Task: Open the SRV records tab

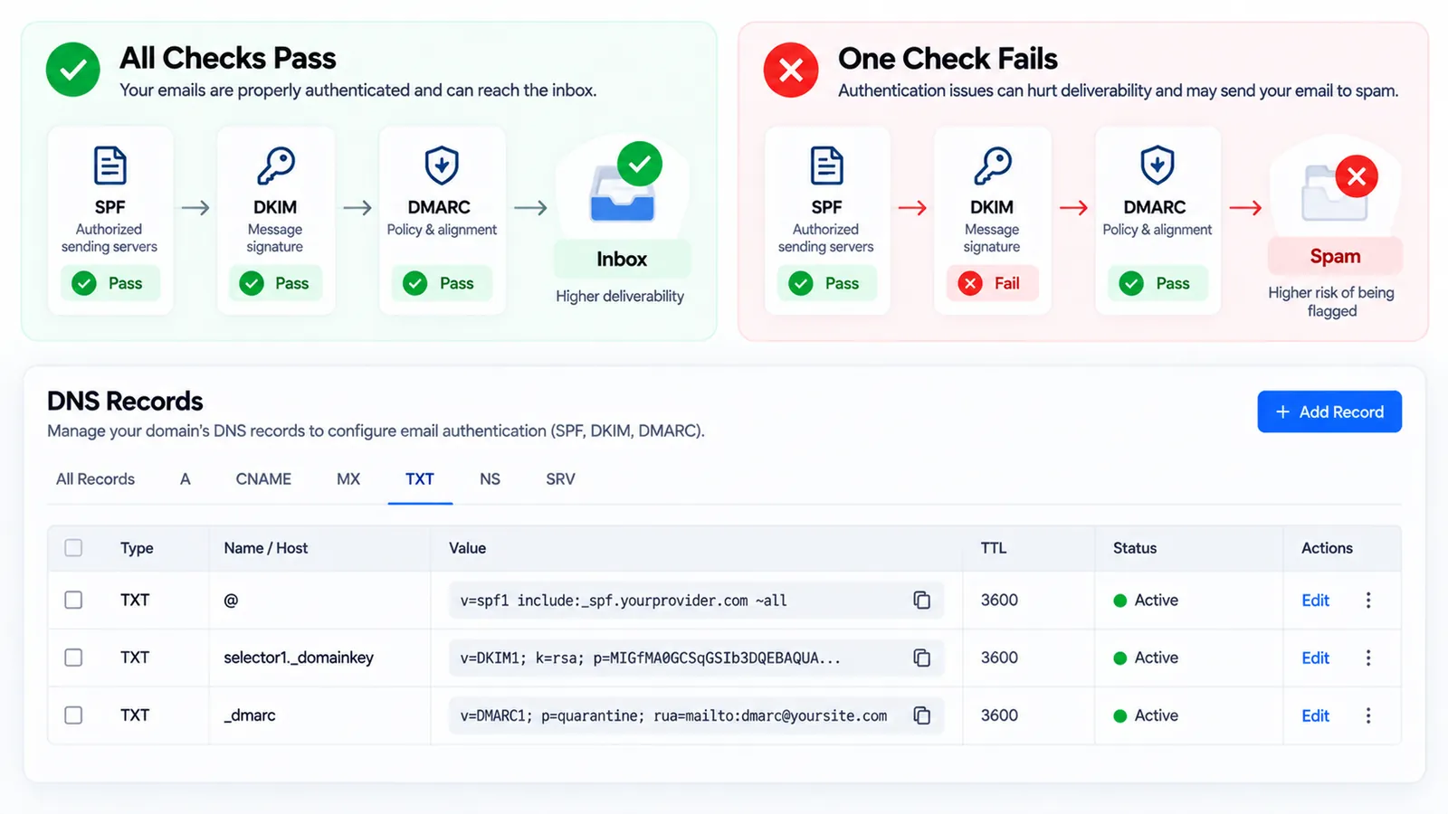Action: click(560, 479)
